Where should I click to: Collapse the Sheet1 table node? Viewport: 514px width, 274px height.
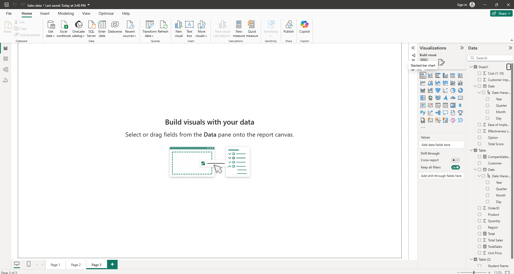click(x=471, y=67)
